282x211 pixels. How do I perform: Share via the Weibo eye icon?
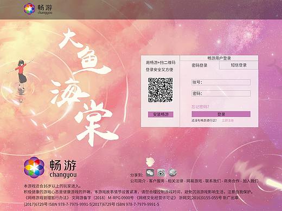tap(161, 173)
